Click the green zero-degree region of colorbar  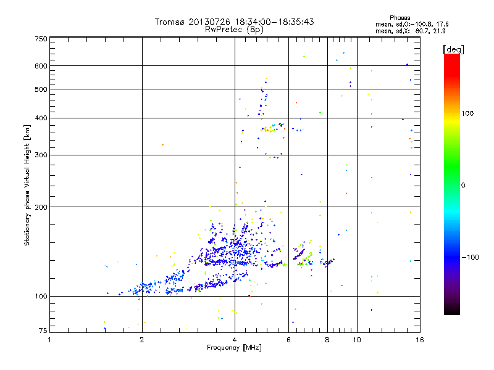(x=452, y=185)
